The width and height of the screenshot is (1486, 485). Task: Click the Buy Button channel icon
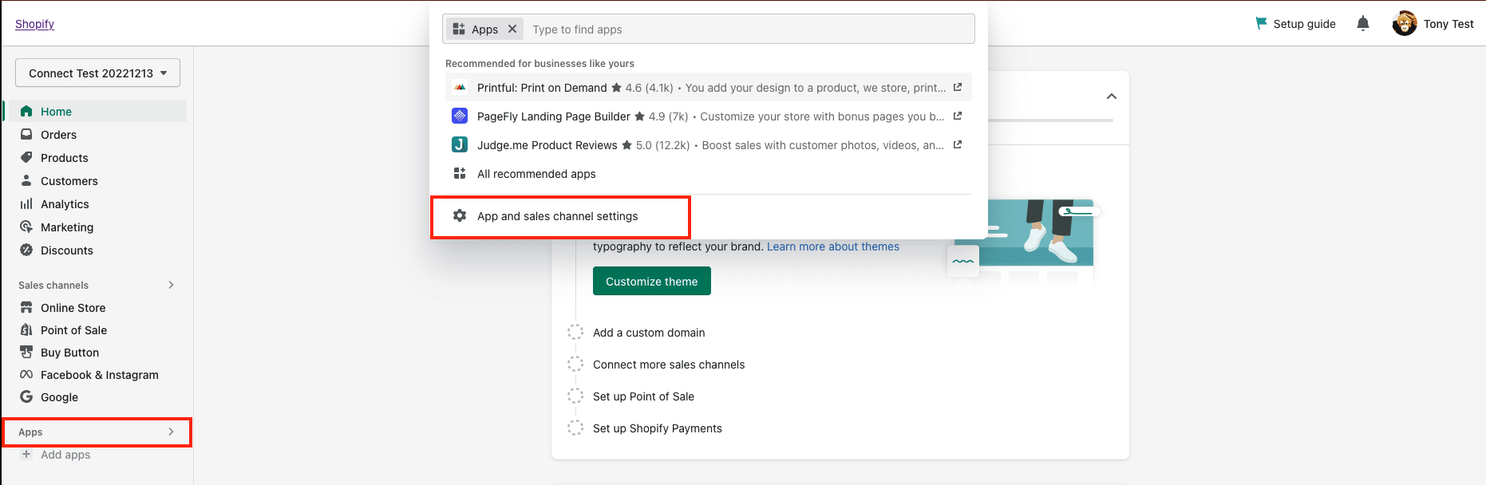pos(26,353)
